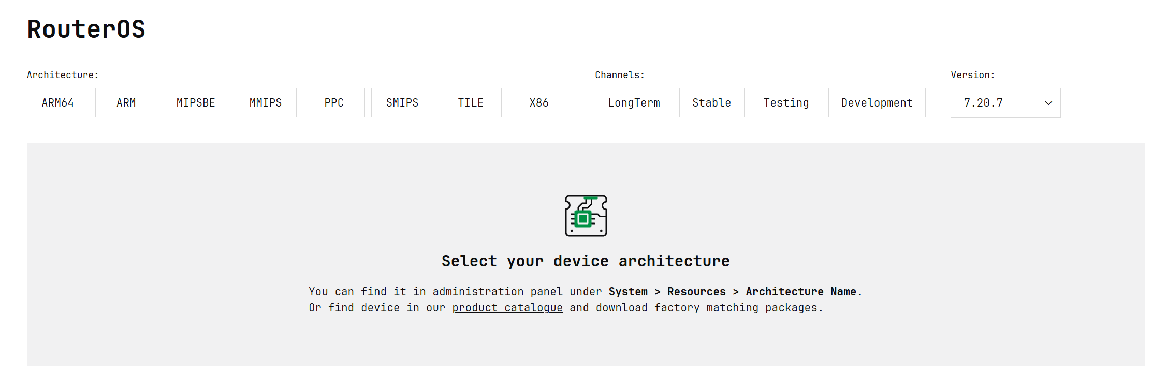Click the green circuit board icon

click(x=586, y=216)
